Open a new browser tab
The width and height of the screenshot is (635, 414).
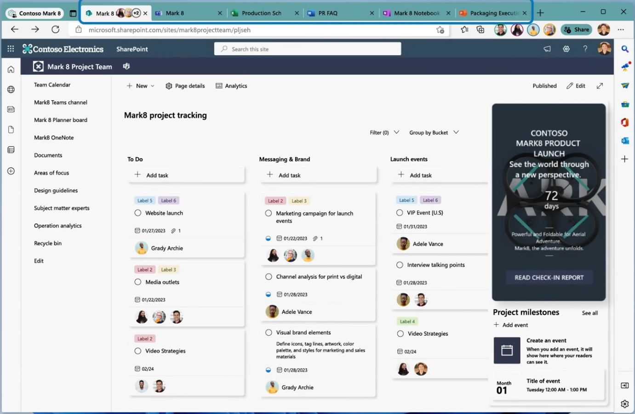(x=540, y=13)
